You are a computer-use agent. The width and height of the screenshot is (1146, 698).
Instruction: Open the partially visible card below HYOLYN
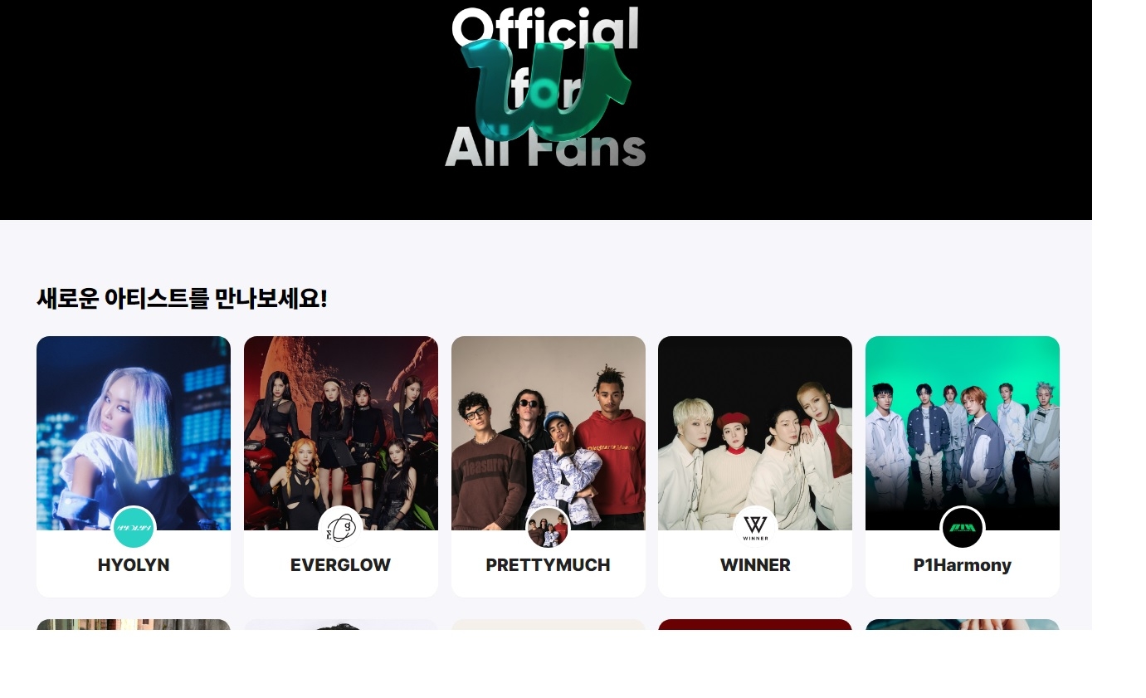[x=134, y=624]
